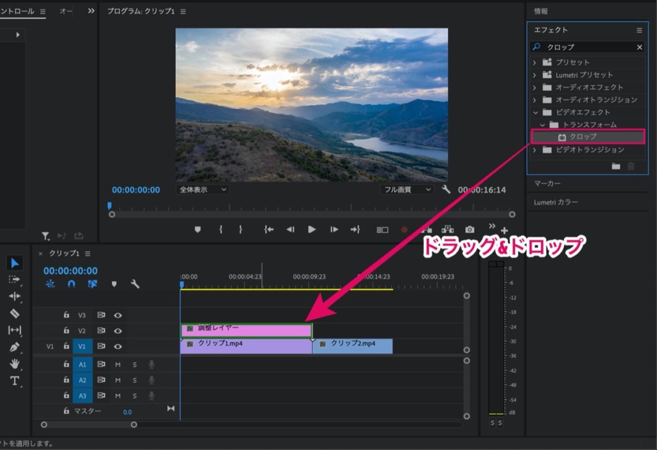The width and height of the screenshot is (657, 450).
Task: Open the エフェクト panel menu
Action: point(639,30)
